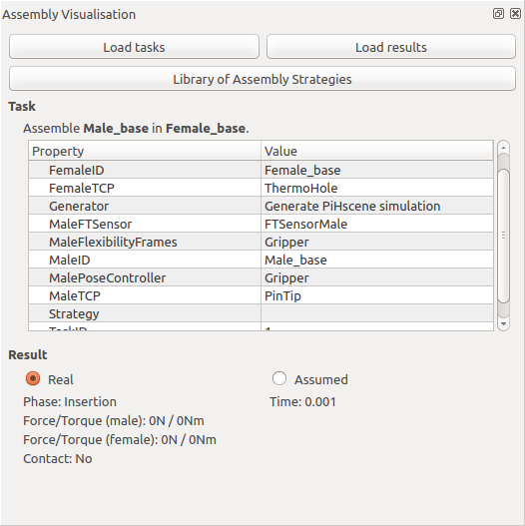
Task: Click the Property column header
Action: (145, 151)
